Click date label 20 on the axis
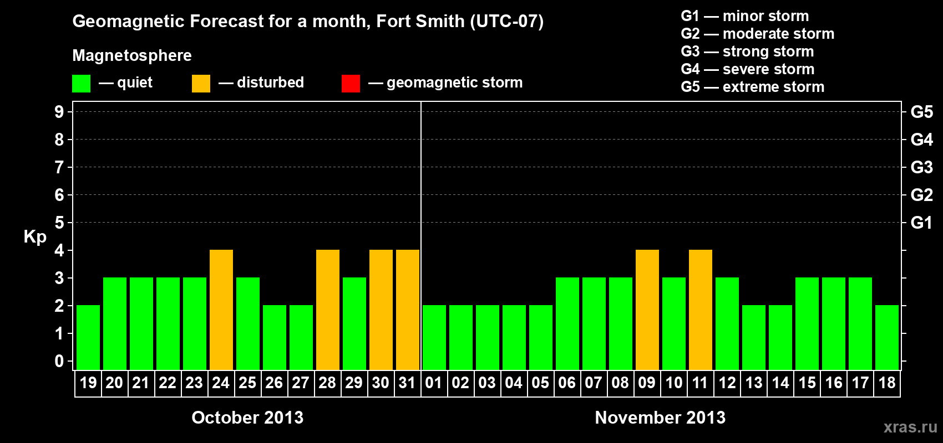 (x=114, y=383)
